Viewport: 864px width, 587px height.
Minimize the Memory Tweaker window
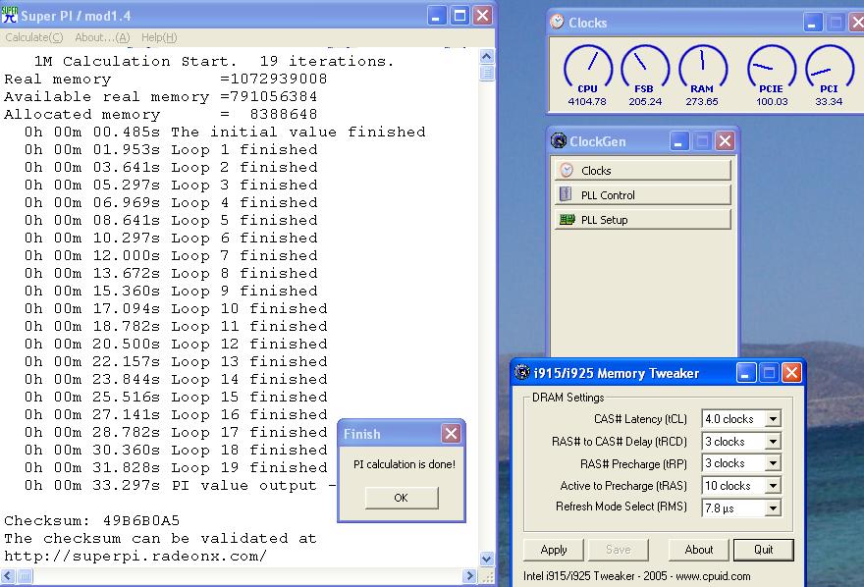(745, 373)
